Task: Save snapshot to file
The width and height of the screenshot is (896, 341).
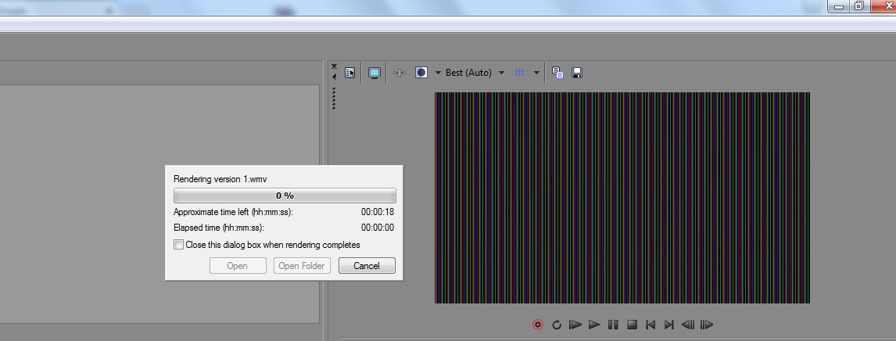Action: tap(577, 73)
